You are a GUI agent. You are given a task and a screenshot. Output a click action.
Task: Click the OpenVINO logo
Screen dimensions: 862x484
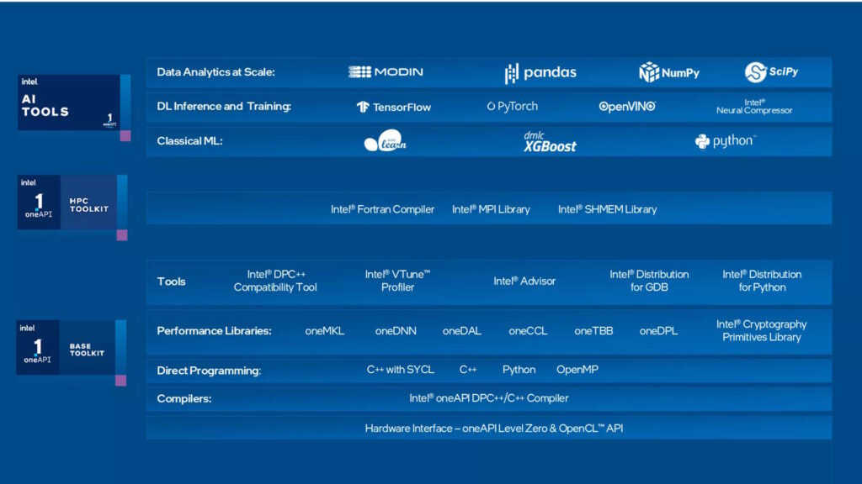click(x=625, y=108)
